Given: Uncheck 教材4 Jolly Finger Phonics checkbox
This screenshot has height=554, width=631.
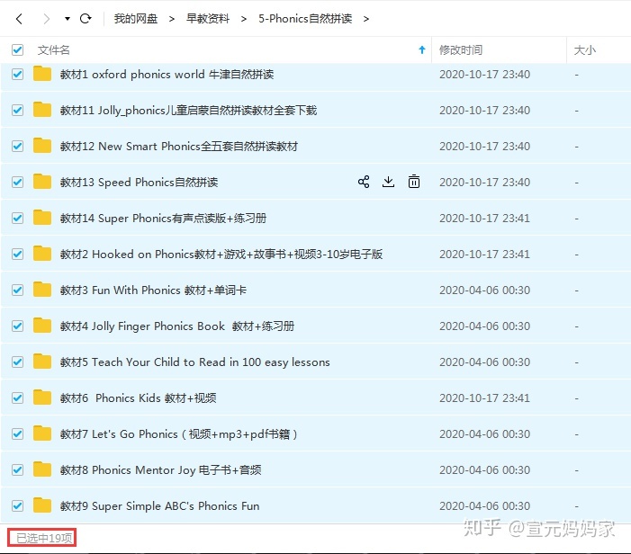Looking at the screenshot, I should click(17, 326).
